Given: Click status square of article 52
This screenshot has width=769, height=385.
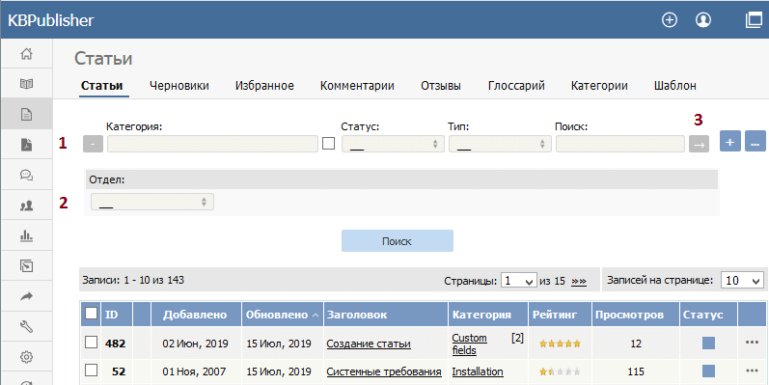Looking at the screenshot, I should pos(708,371).
